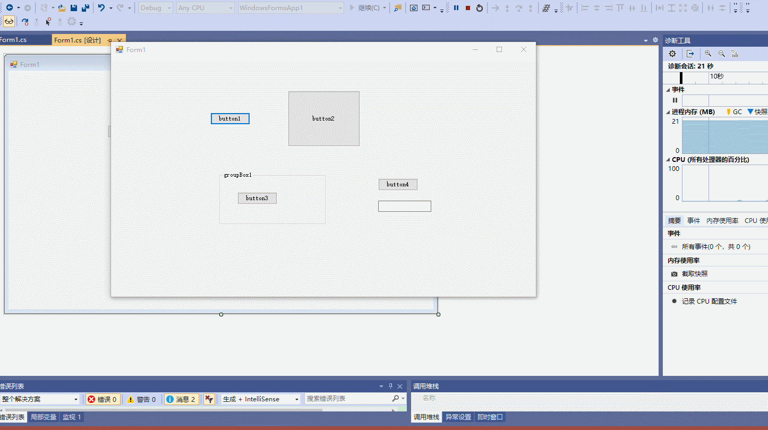Toggle the 消息 2 messages filter
768x430 pixels.
coord(181,399)
